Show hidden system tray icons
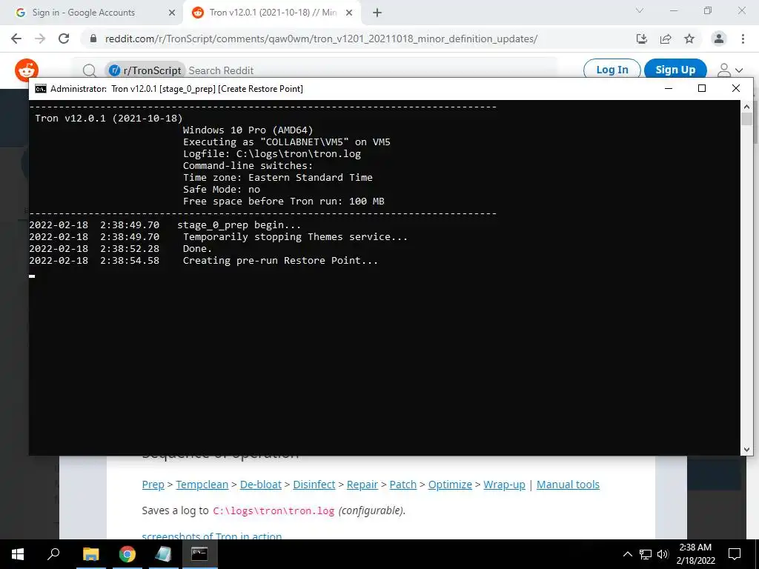The image size is (759, 569). pos(627,554)
